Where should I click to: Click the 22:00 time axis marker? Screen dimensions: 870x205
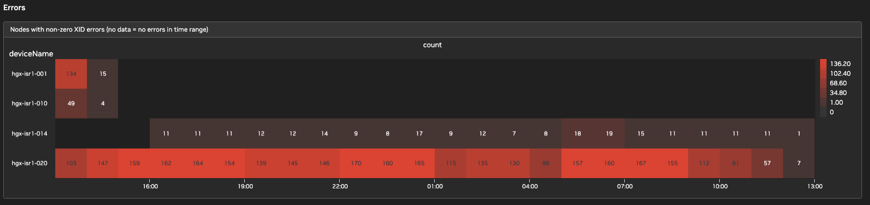(x=340, y=186)
